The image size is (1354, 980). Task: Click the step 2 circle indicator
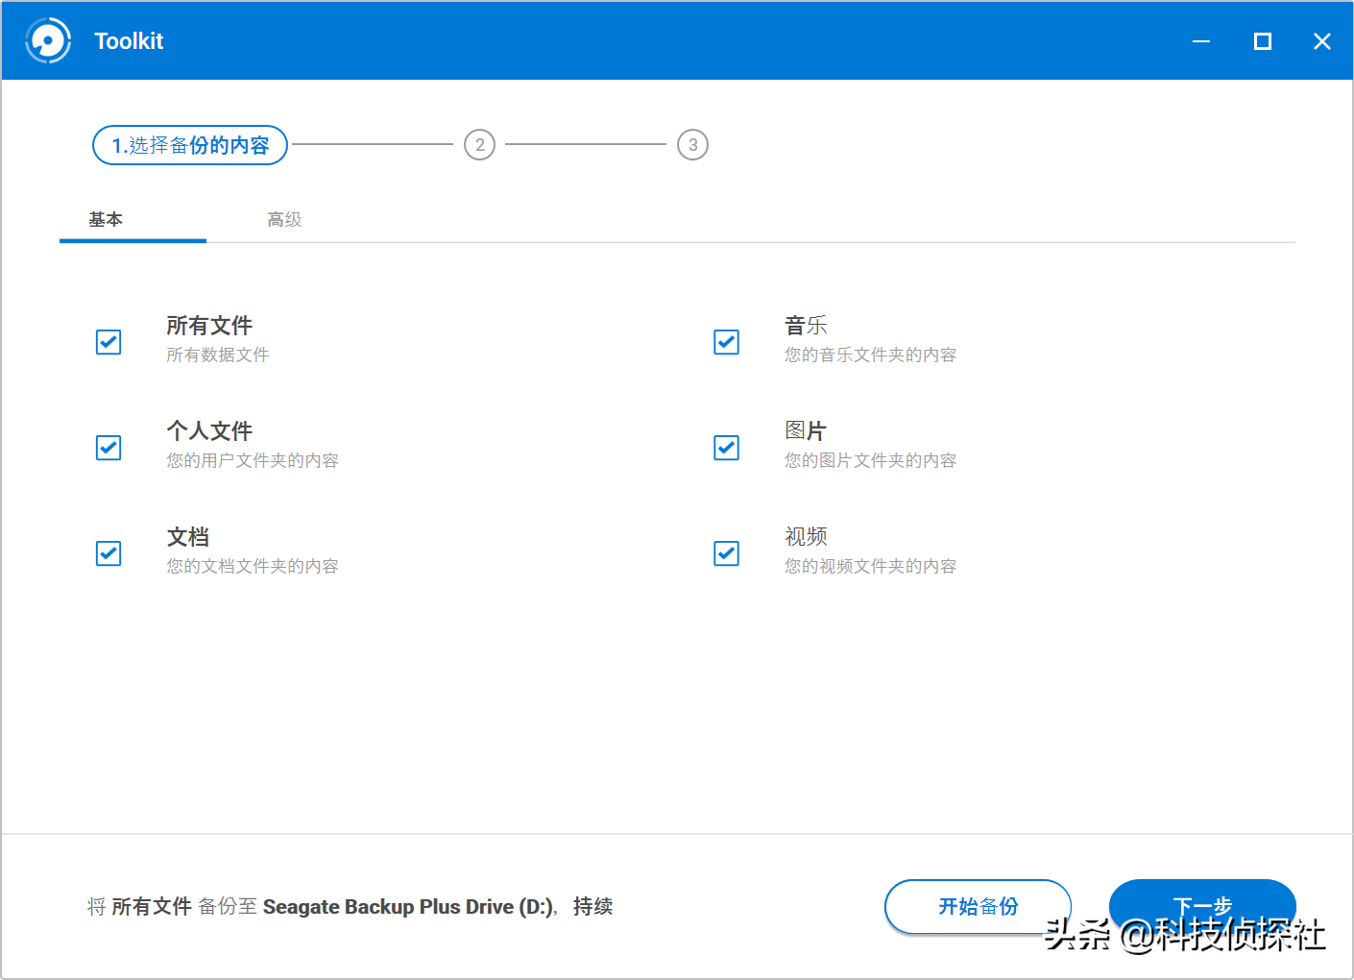[479, 144]
